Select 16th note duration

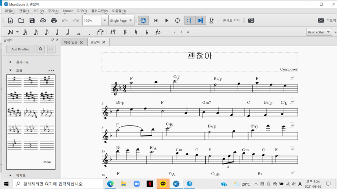click(36, 32)
